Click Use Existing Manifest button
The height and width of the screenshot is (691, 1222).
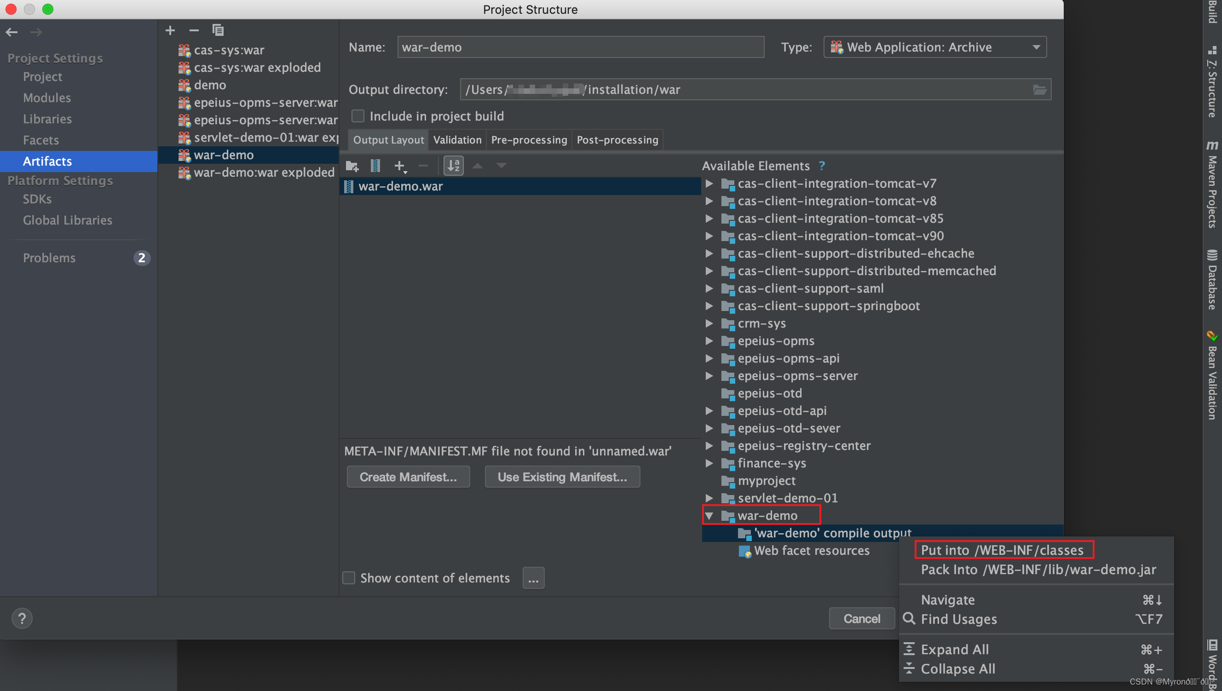click(x=562, y=477)
